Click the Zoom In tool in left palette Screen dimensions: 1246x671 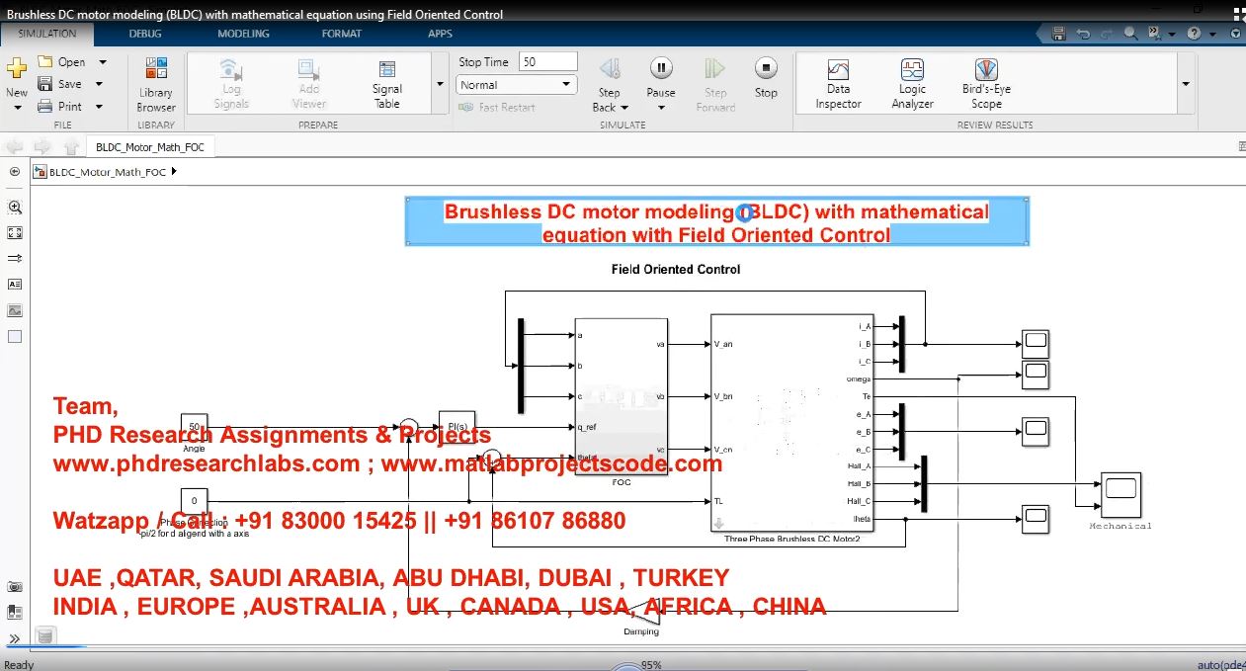(15, 208)
